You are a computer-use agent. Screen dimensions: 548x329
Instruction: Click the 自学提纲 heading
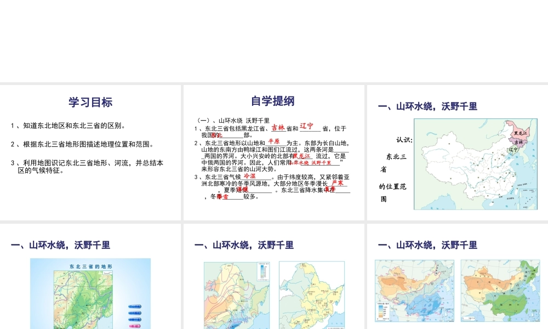[x=273, y=101]
